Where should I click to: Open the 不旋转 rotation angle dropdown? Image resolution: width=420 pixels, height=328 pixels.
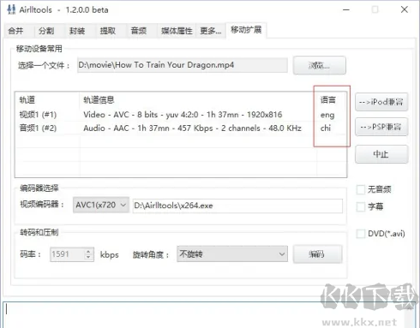(232, 253)
